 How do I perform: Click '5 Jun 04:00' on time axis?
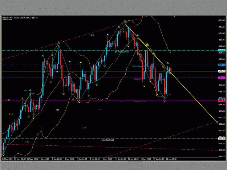82,159
